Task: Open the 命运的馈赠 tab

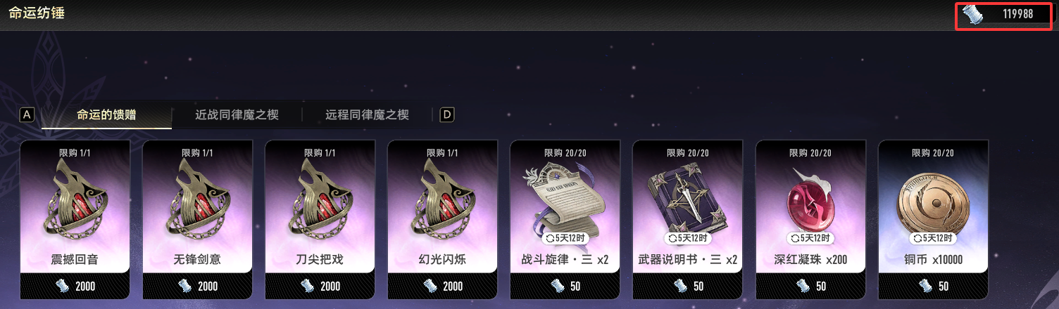Action: point(106,115)
